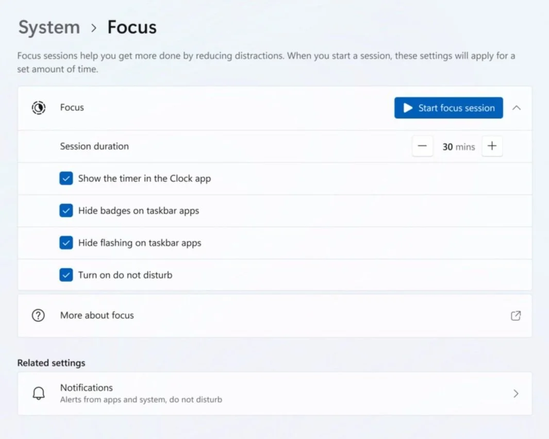Open external link icon for More about focus

point(515,316)
